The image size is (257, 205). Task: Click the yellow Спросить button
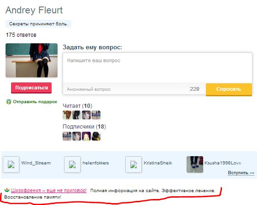tap(229, 89)
